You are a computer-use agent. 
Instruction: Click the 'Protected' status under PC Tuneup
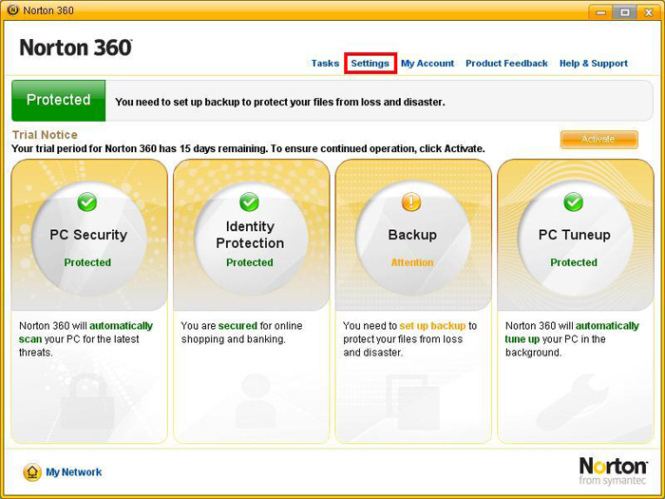(574, 262)
